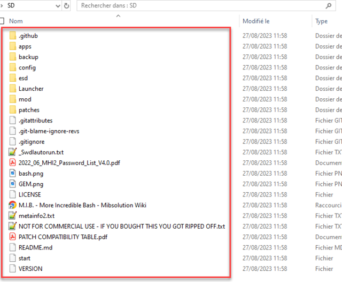Screen dimensions: 342x282
Task: Click the NOT FOR COMMERCIAL USE txt icon
Action: point(12,226)
